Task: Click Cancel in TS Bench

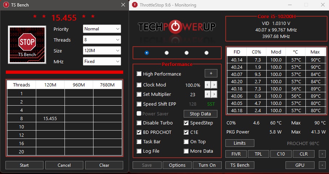Action: coord(64,165)
